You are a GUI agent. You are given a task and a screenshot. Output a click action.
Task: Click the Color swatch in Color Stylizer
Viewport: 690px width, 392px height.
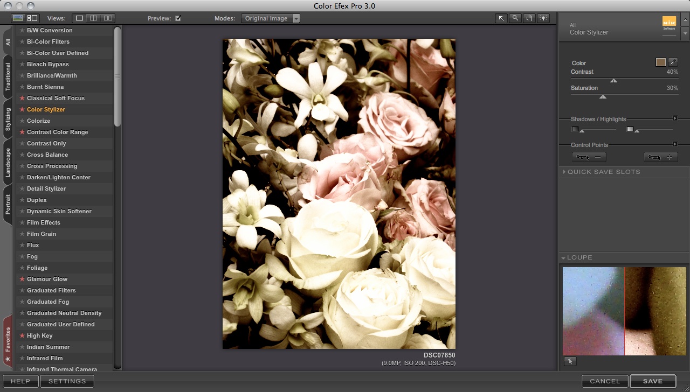click(660, 62)
